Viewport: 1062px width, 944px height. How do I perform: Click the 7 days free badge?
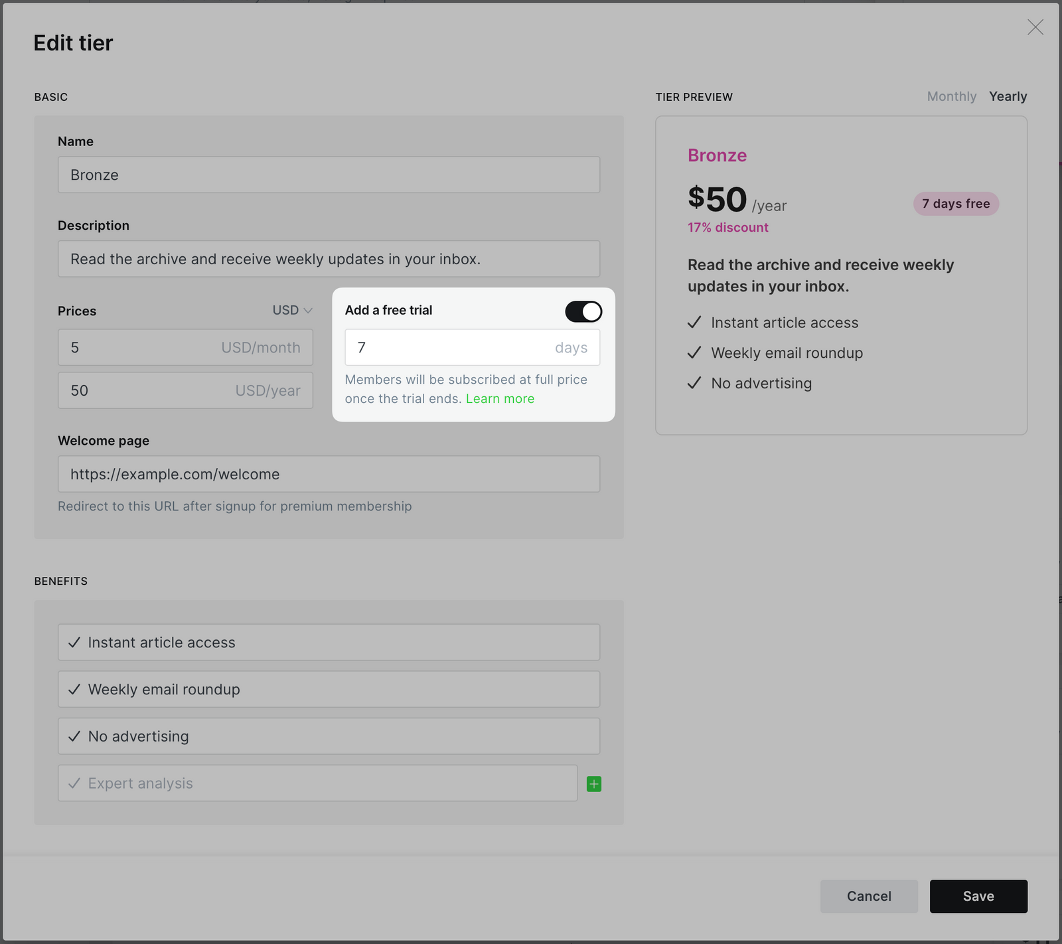956,204
